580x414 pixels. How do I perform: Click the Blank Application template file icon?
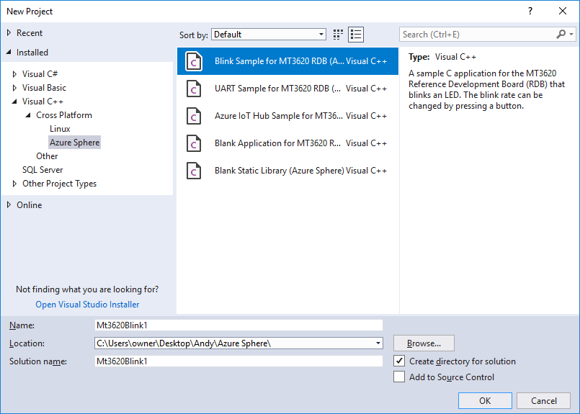194,143
